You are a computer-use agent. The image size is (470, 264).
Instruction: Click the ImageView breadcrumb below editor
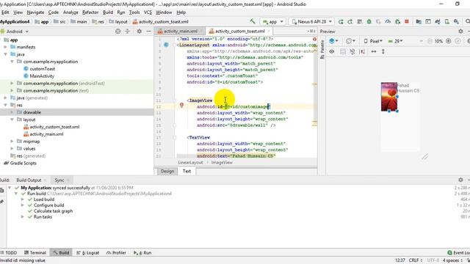222,163
